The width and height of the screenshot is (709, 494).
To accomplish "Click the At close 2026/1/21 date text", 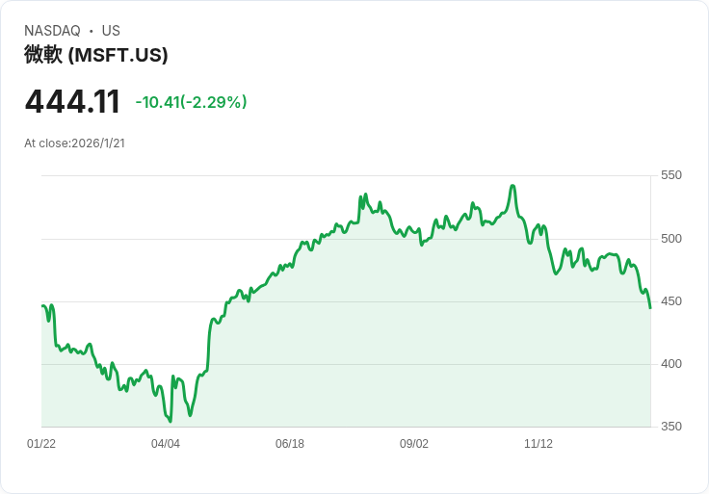I will click(x=75, y=143).
